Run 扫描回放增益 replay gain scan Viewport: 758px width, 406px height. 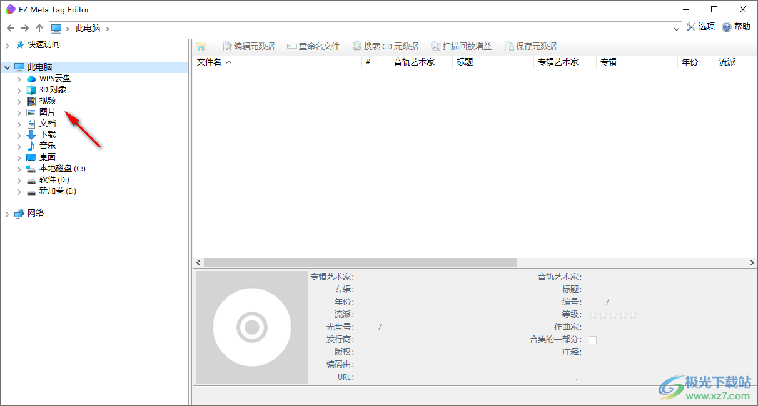(461, 46)
